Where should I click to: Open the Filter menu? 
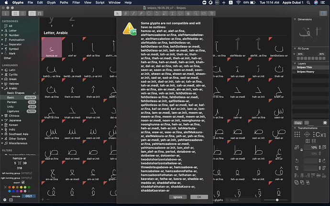pyautogui.click(x=76, y=2)
